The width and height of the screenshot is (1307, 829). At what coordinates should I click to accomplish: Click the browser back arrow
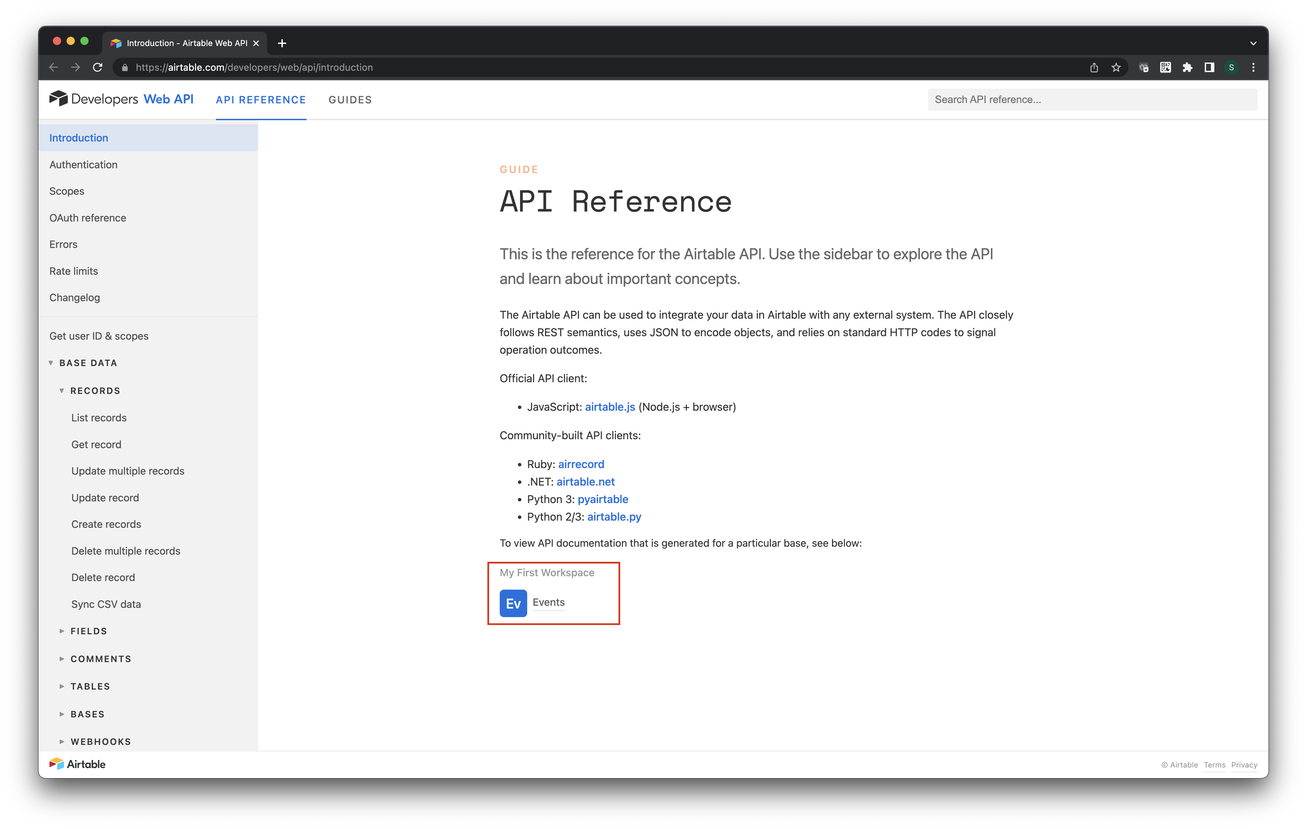pos(53,67)
